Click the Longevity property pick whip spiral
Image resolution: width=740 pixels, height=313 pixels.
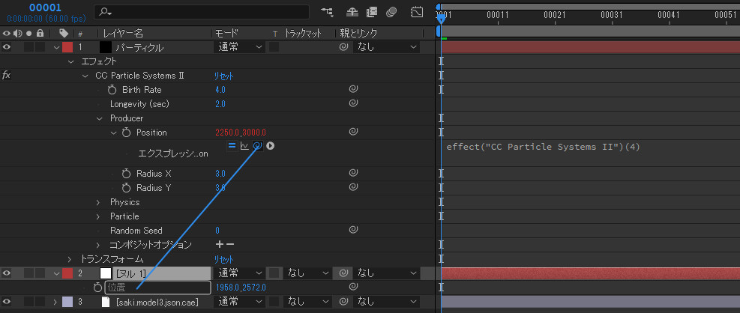(x=352, y=104)
